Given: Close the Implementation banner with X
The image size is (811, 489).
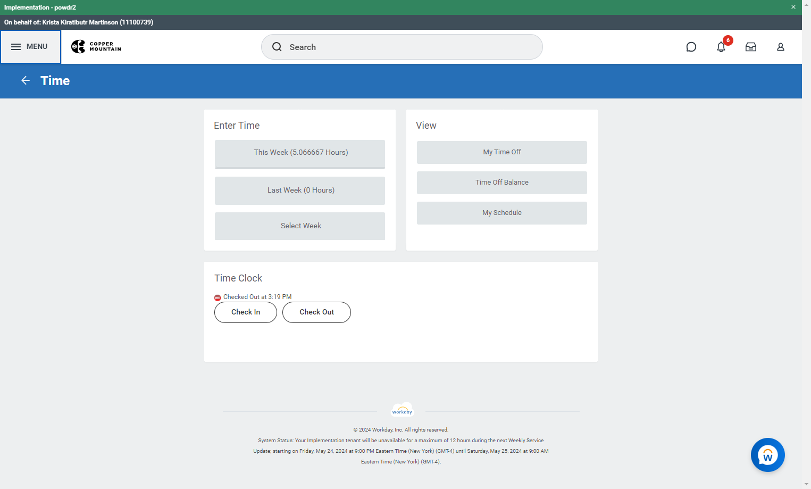Looking at the screenshot, I should click(x=793, y=7).
